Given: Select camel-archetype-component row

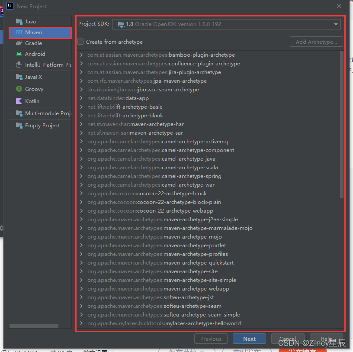Looking at the screenshot, I should coord(209,150).
